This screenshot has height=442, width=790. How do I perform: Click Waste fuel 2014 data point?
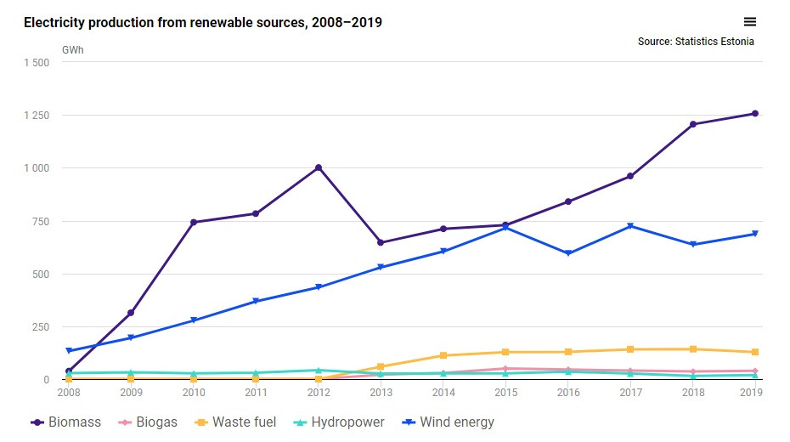pos(443,355)
